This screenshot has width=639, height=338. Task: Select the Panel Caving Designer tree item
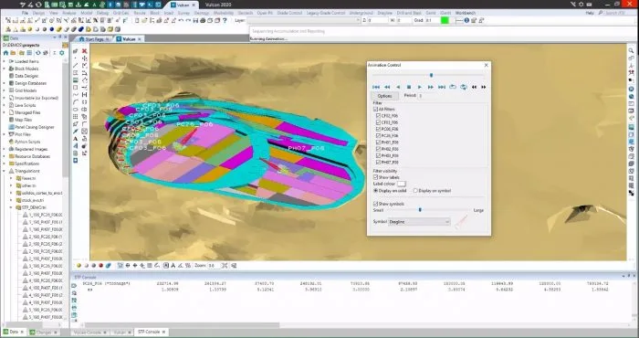click(35, 127)
